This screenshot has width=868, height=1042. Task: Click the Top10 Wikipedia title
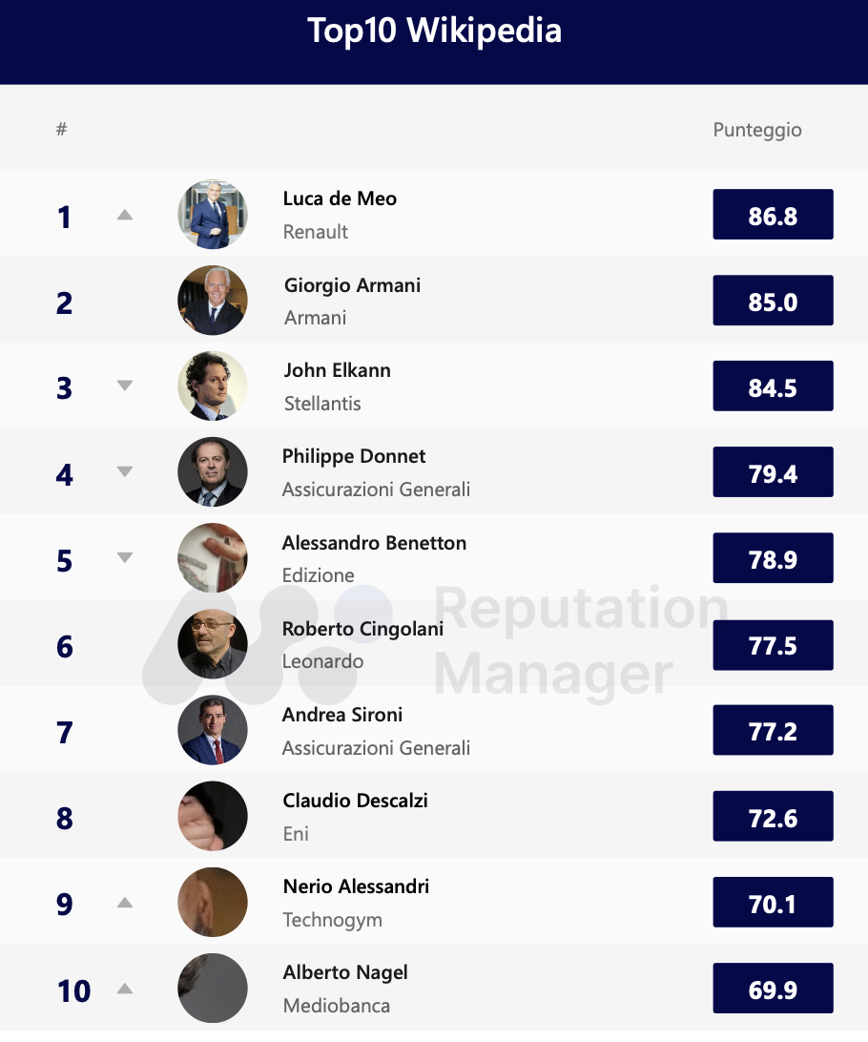(434, 31)
